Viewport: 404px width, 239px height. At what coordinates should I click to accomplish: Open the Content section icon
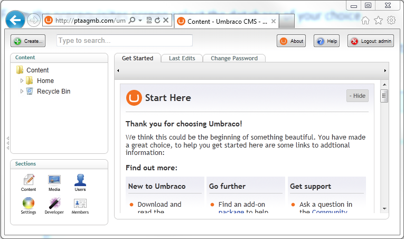coord(29,183)
